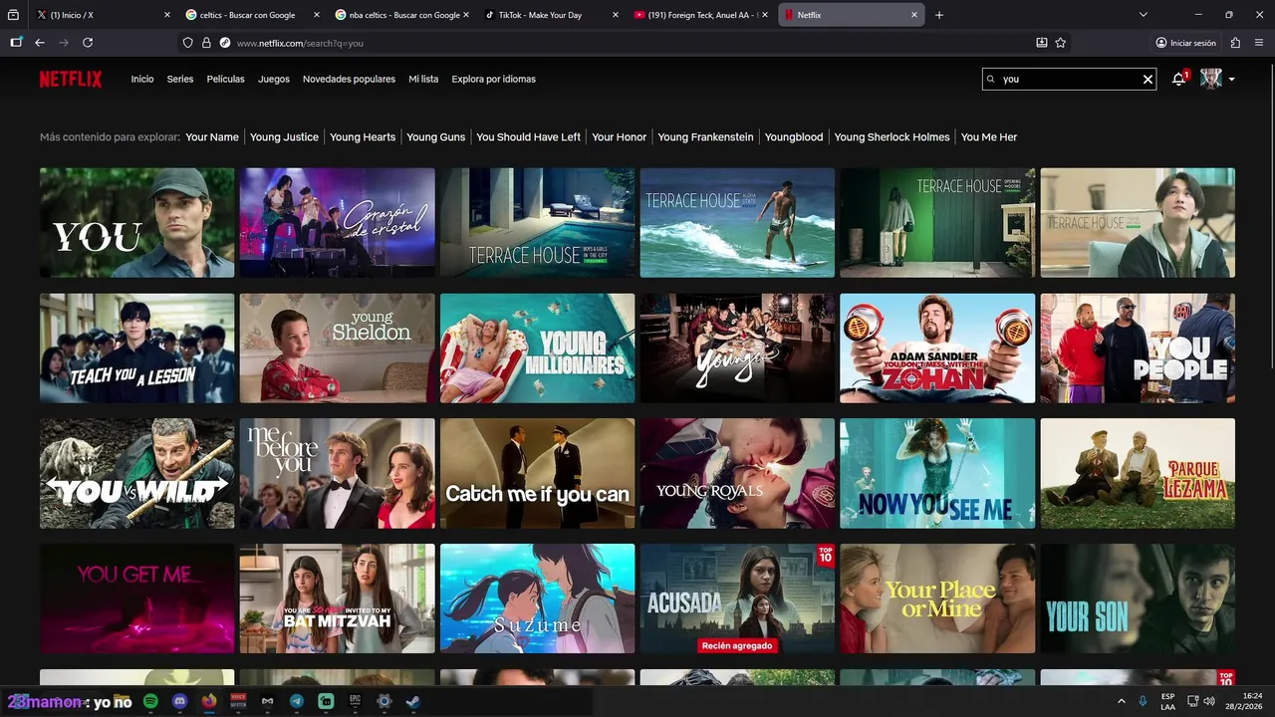Select the 'Your Name' suggestion
This screenshot has width=1275, height=717.
point(212,137)
